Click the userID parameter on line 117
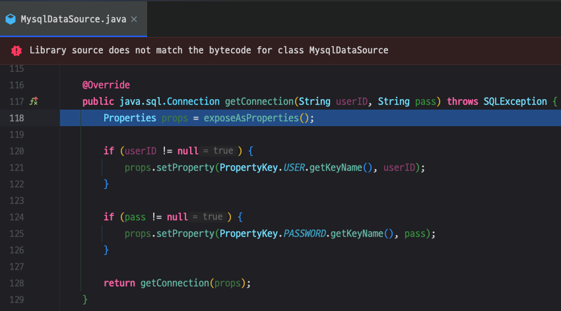The height and width of the screenshot is (311, 561). (x=351, y=102)
